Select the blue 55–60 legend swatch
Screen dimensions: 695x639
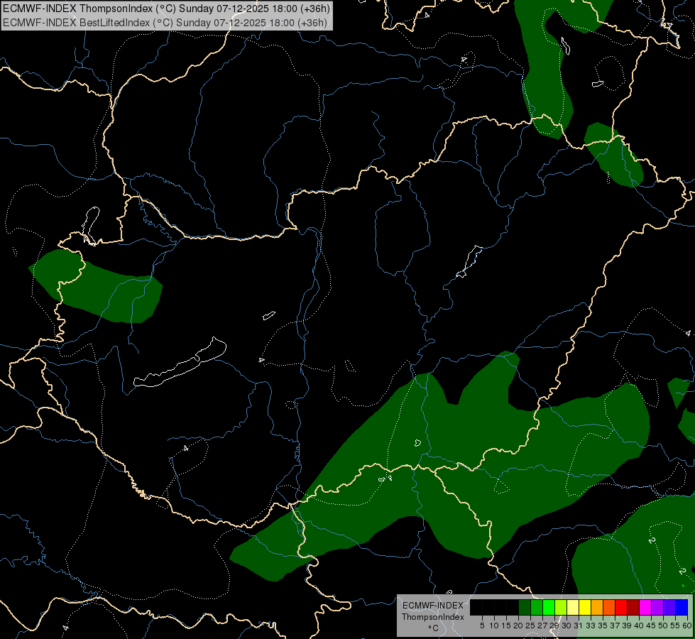click(x=682, y=607)
